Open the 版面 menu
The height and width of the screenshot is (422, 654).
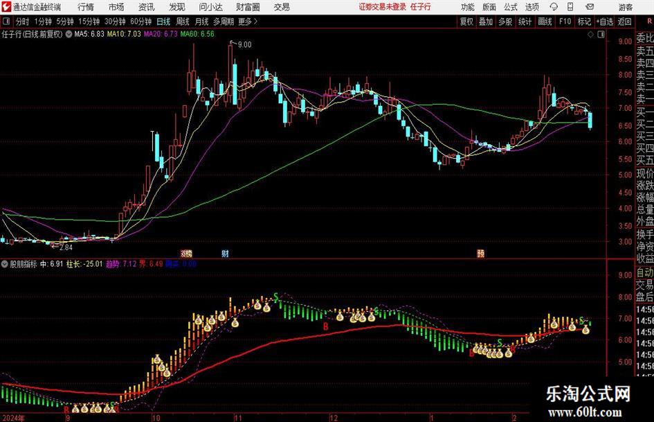489,7
